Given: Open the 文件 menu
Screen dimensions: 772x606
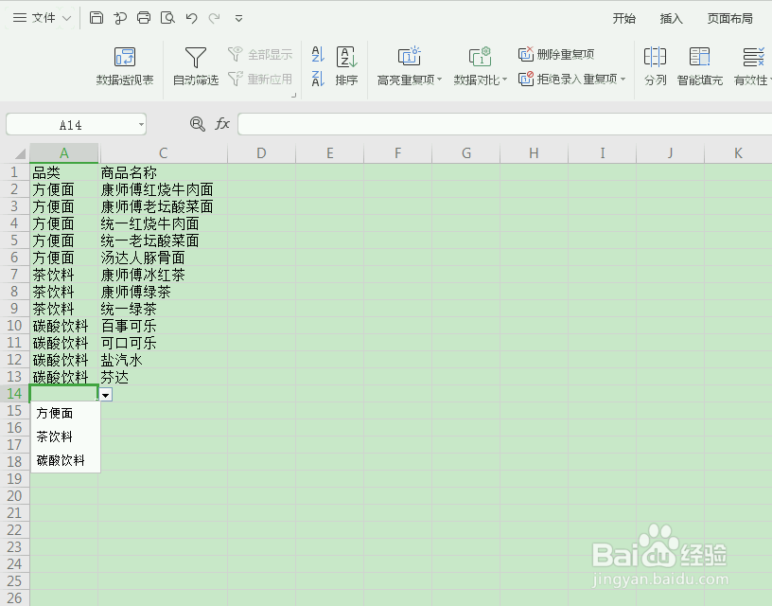Looking at the screenshot, I should tap(42, 18).
